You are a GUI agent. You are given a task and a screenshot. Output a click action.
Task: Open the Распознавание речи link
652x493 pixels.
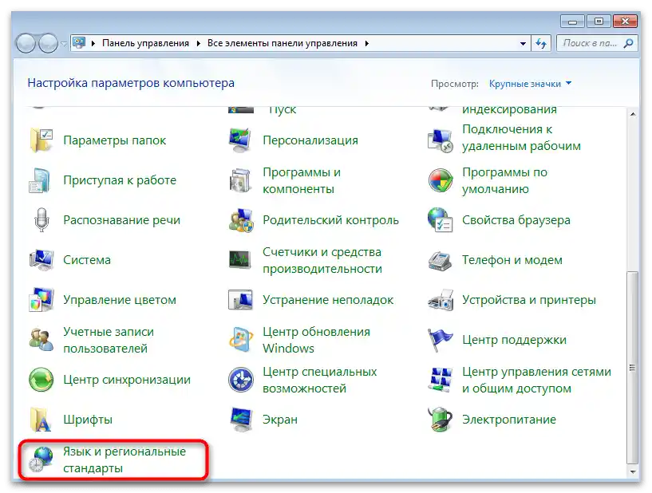(121, 220)
